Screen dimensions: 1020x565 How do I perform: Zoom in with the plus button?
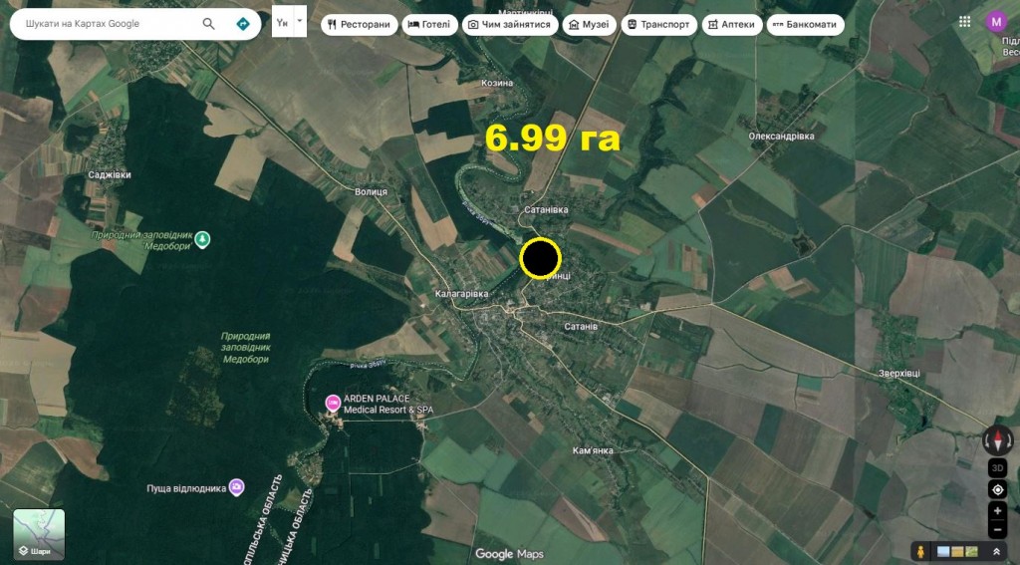(998, 511)
